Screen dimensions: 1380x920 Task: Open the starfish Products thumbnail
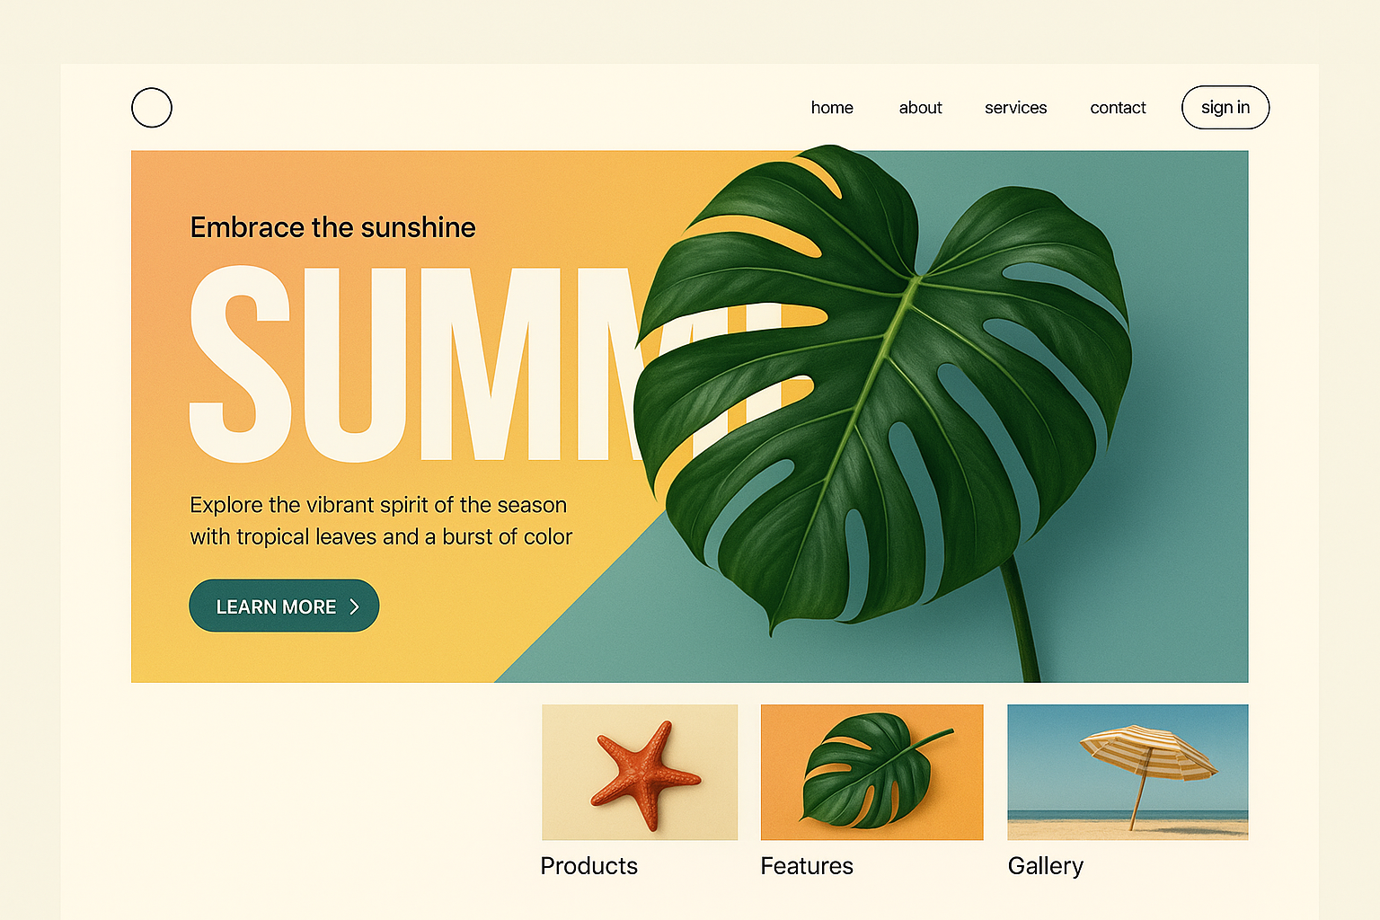coord(640,773)
